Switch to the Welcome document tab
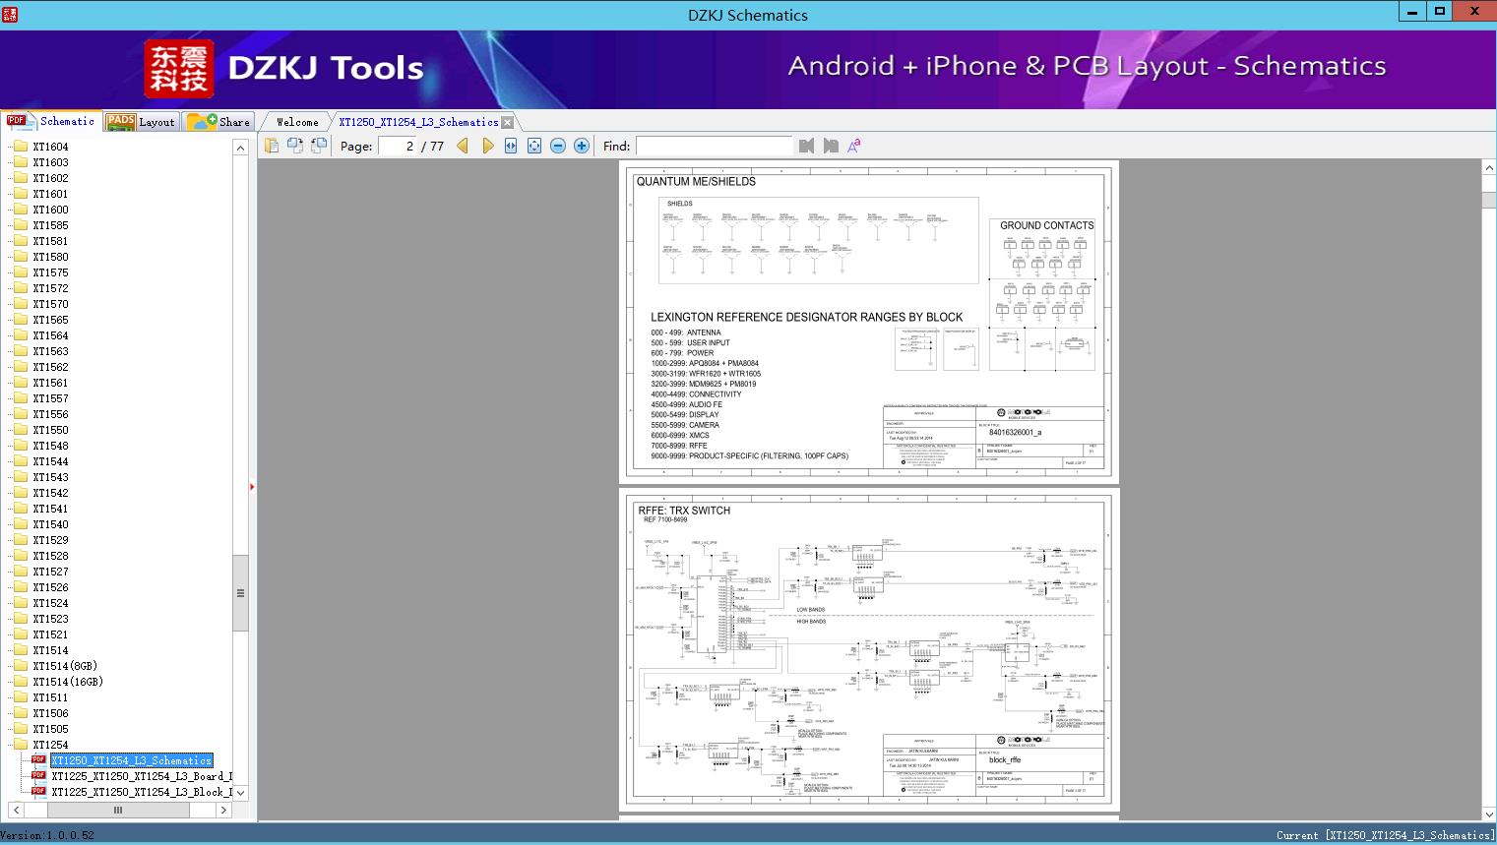Image resolution: width=1497 pixels, height=845 pixels. (x=297, y=122)
